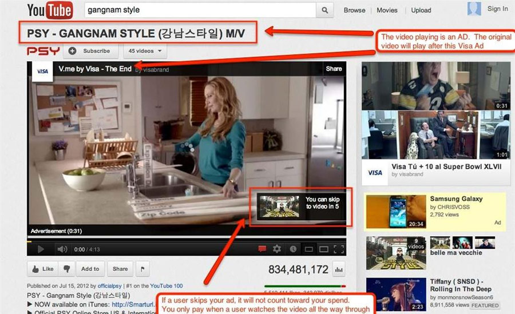Enter fullscreen with the fullscreen icon
Screen dimensions: 515x314
click(x=339, y=249)
